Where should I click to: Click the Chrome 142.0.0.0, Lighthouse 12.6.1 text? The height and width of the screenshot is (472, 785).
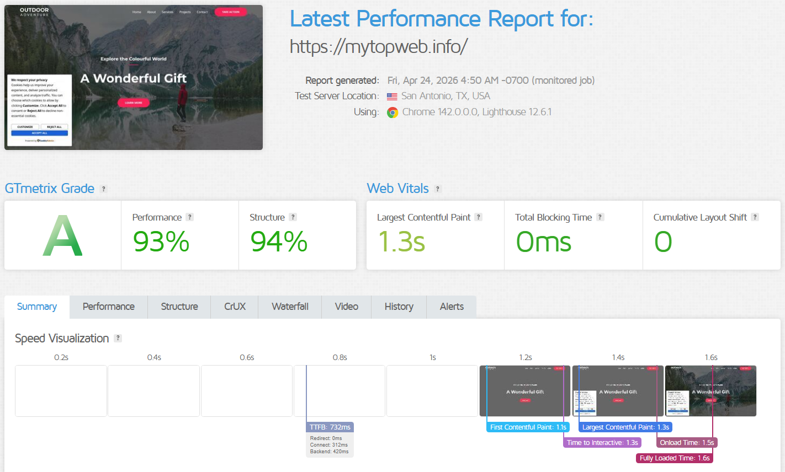coord(477,112)
